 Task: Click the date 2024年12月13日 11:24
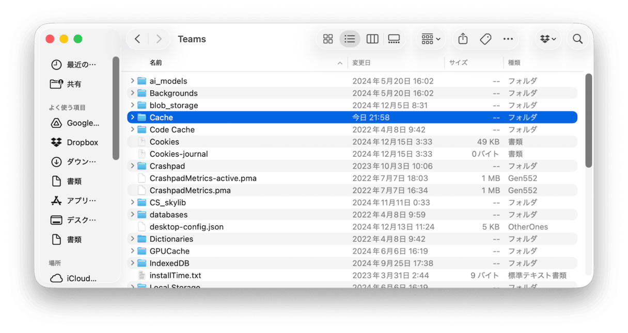coord(394,227)
